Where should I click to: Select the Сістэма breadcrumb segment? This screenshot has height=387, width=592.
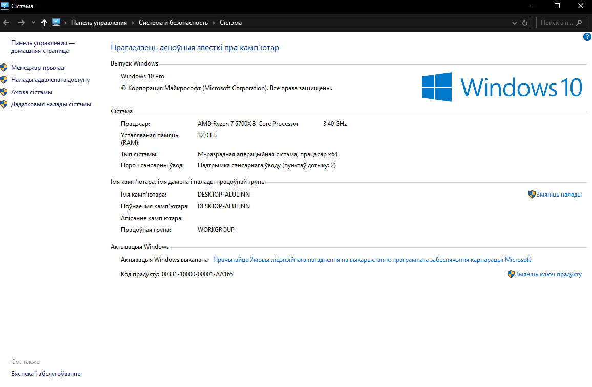tap(230, 23)
